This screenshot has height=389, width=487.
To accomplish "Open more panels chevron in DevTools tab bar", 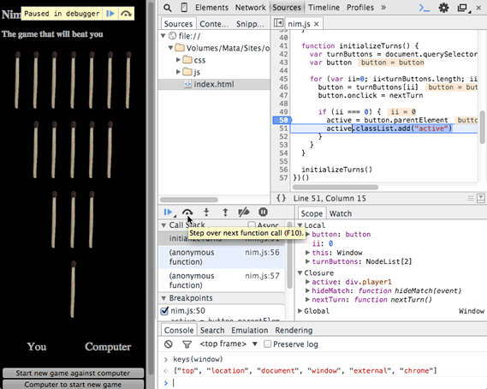I will coord(383,7).
